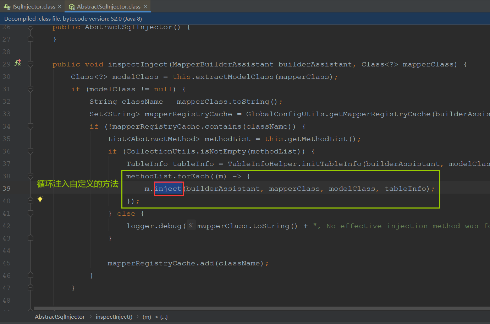Click the (m) -> {...} breadcrumb
The width and height of the screenshot is (490, 324).
point(155,317)
